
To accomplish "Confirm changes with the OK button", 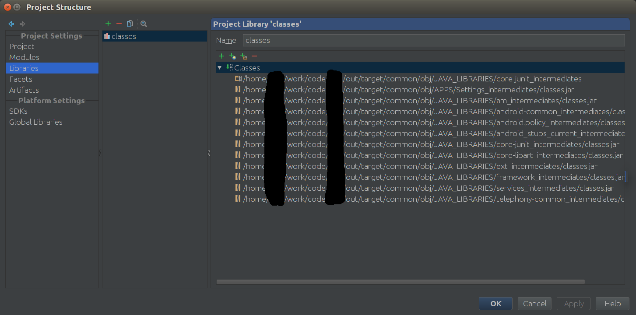I will click(495, 303).
